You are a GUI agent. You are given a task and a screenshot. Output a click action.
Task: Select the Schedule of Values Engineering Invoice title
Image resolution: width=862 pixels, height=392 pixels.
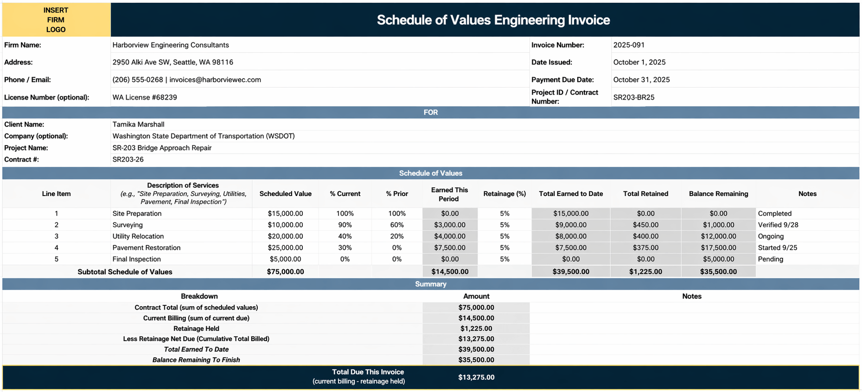click(493, 20)
